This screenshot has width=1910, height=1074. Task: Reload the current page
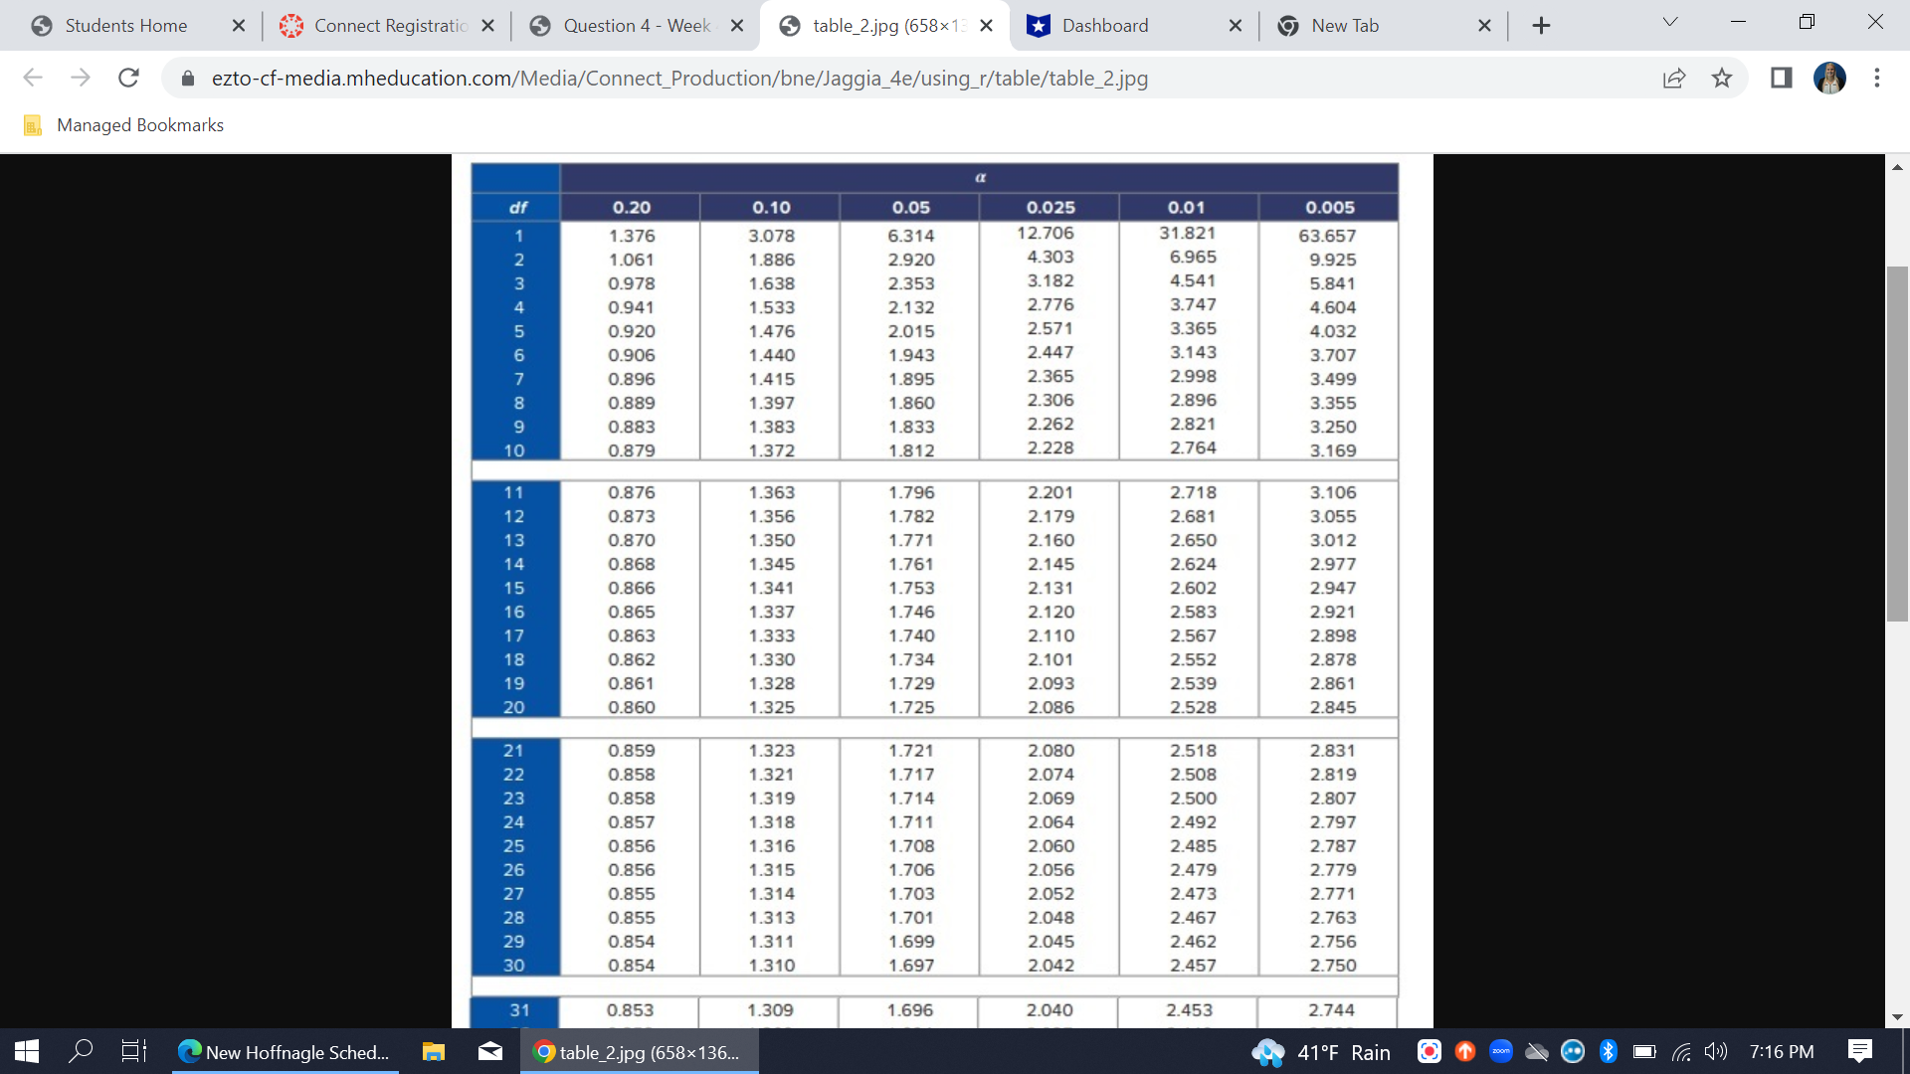coord(128,78)
